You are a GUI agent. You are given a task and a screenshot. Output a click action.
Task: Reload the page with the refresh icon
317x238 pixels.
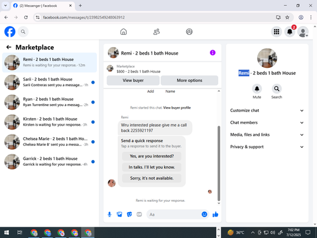(x=26, y=17)
